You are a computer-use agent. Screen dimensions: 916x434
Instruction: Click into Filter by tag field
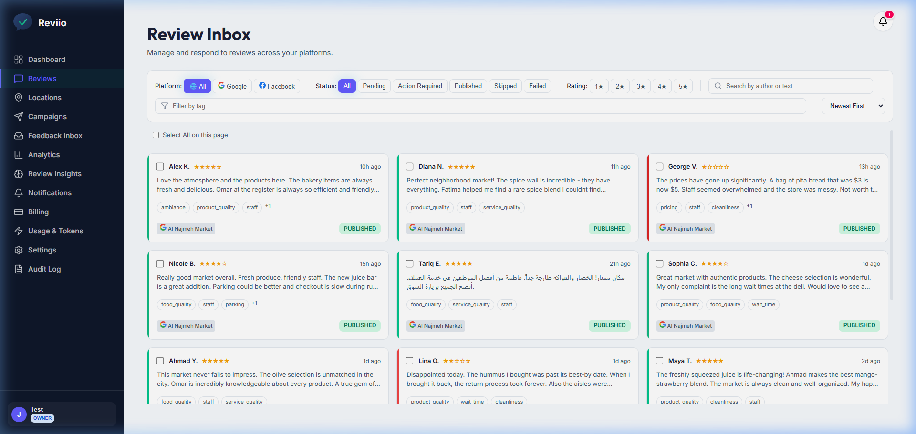coord(480,106)
